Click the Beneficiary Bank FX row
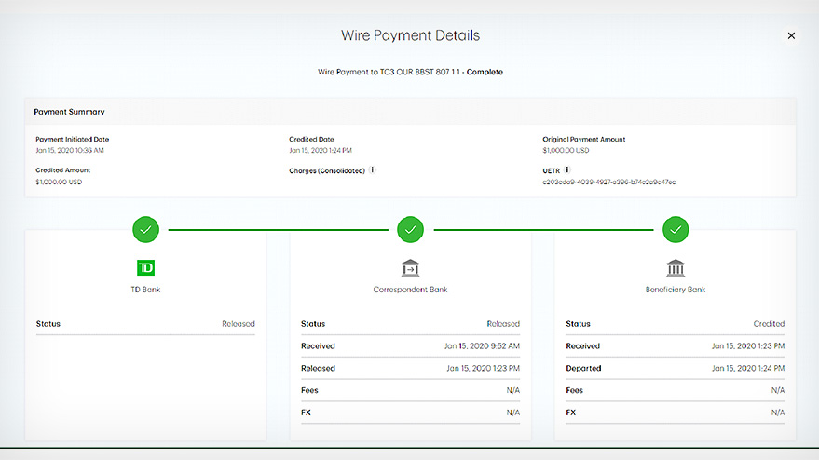Viewport: 819px width, 460px height. pos(675,413)
